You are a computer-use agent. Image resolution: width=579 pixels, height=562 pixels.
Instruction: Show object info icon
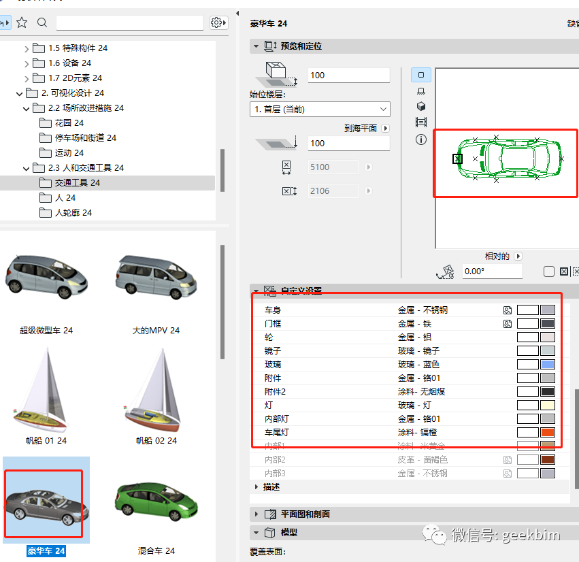[x=421, y=139]
